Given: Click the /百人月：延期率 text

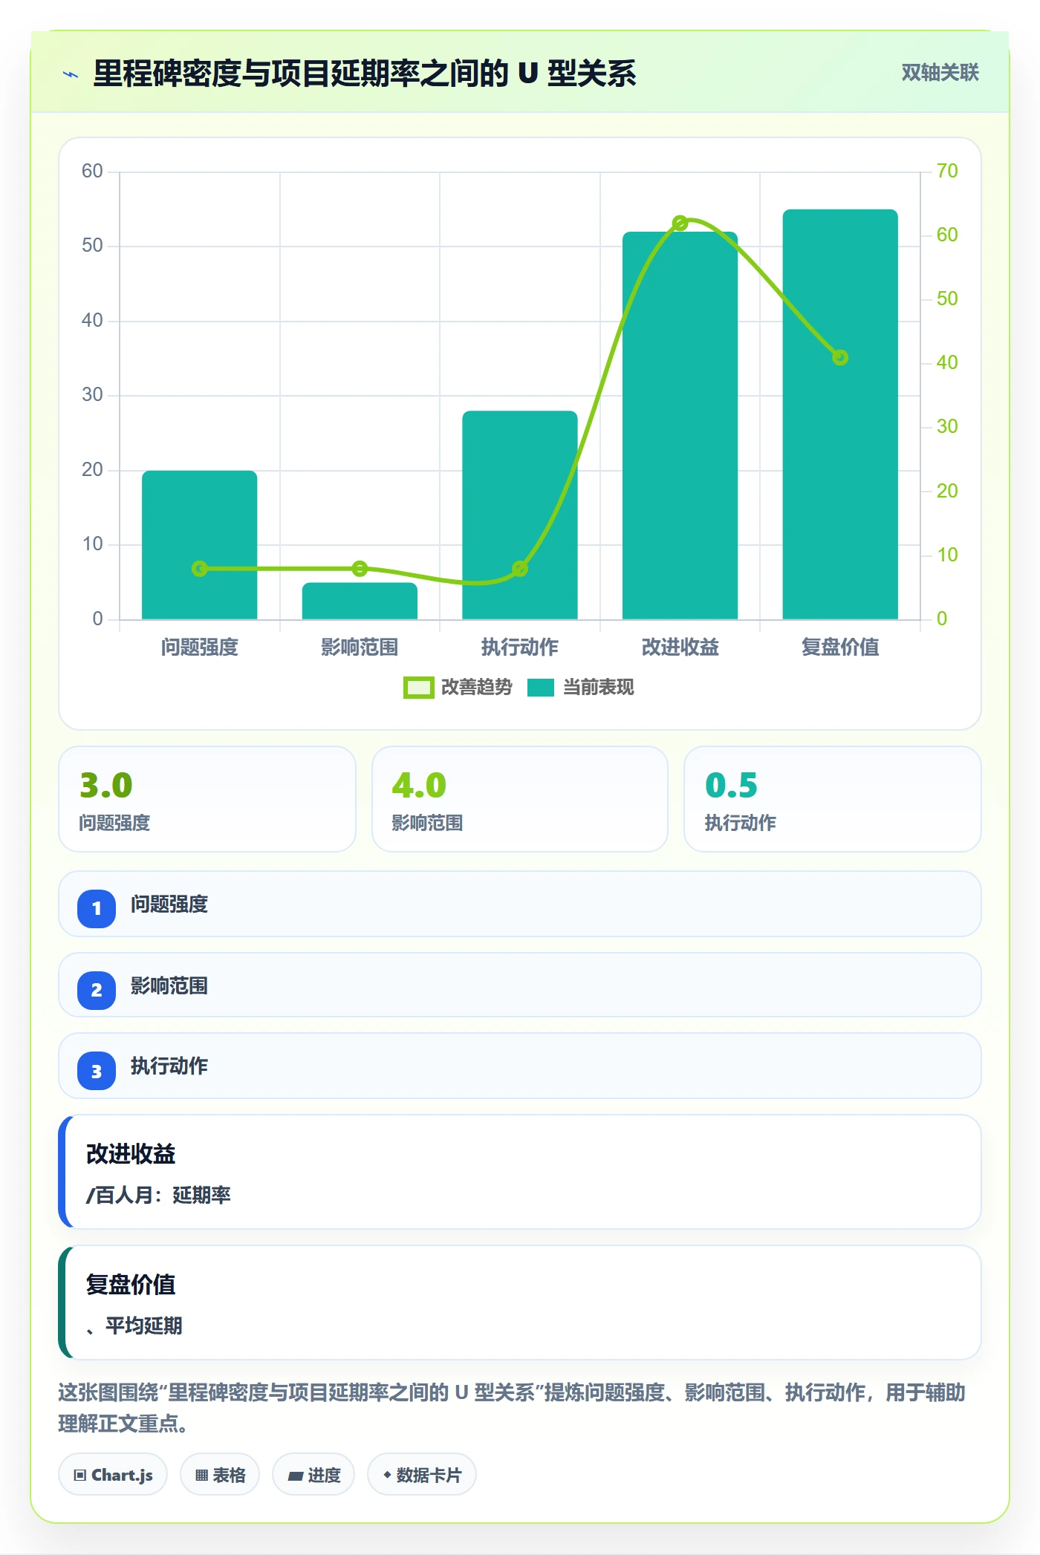Looking at the screenshot, I should (158, 1195).
